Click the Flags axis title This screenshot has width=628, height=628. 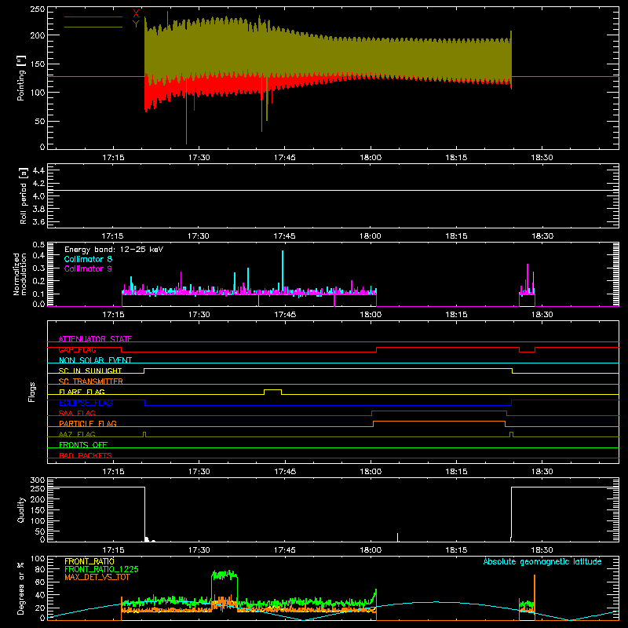coord(32,392)
